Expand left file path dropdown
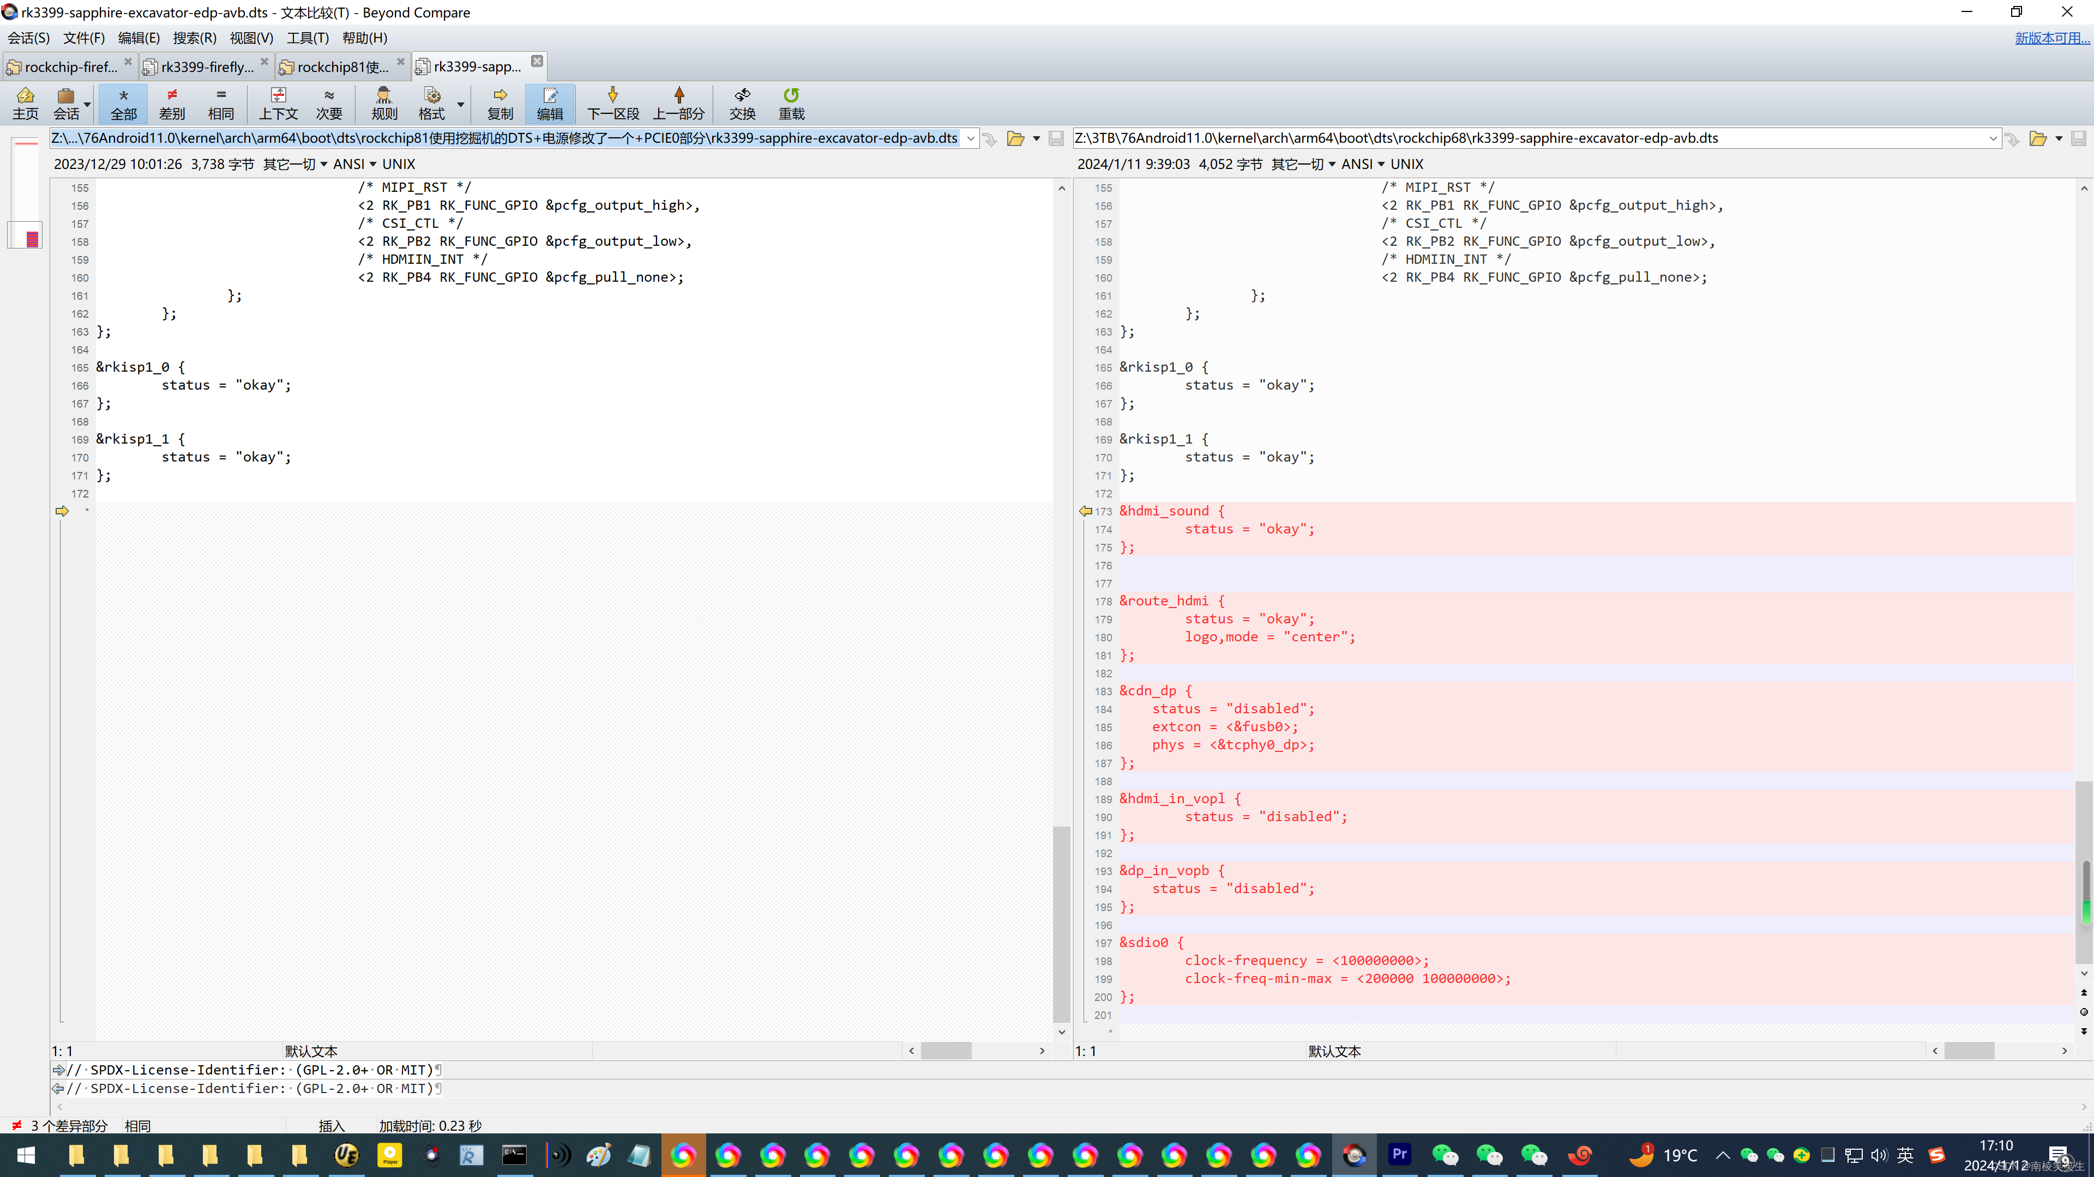This screenshot has height=1177, width=2094. 971,138
